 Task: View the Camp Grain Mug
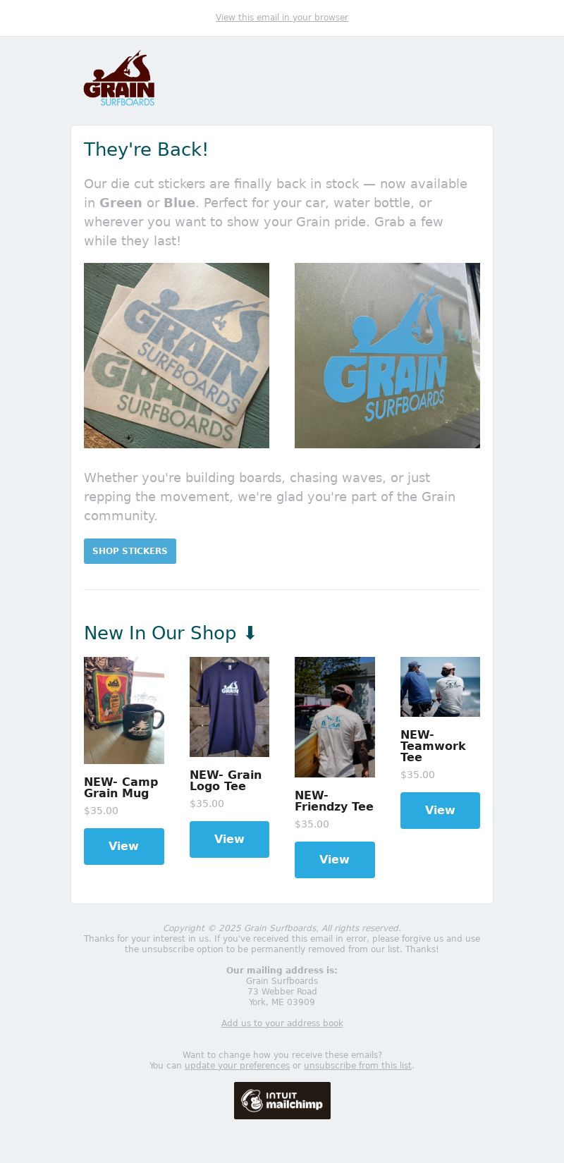(124, 847)
